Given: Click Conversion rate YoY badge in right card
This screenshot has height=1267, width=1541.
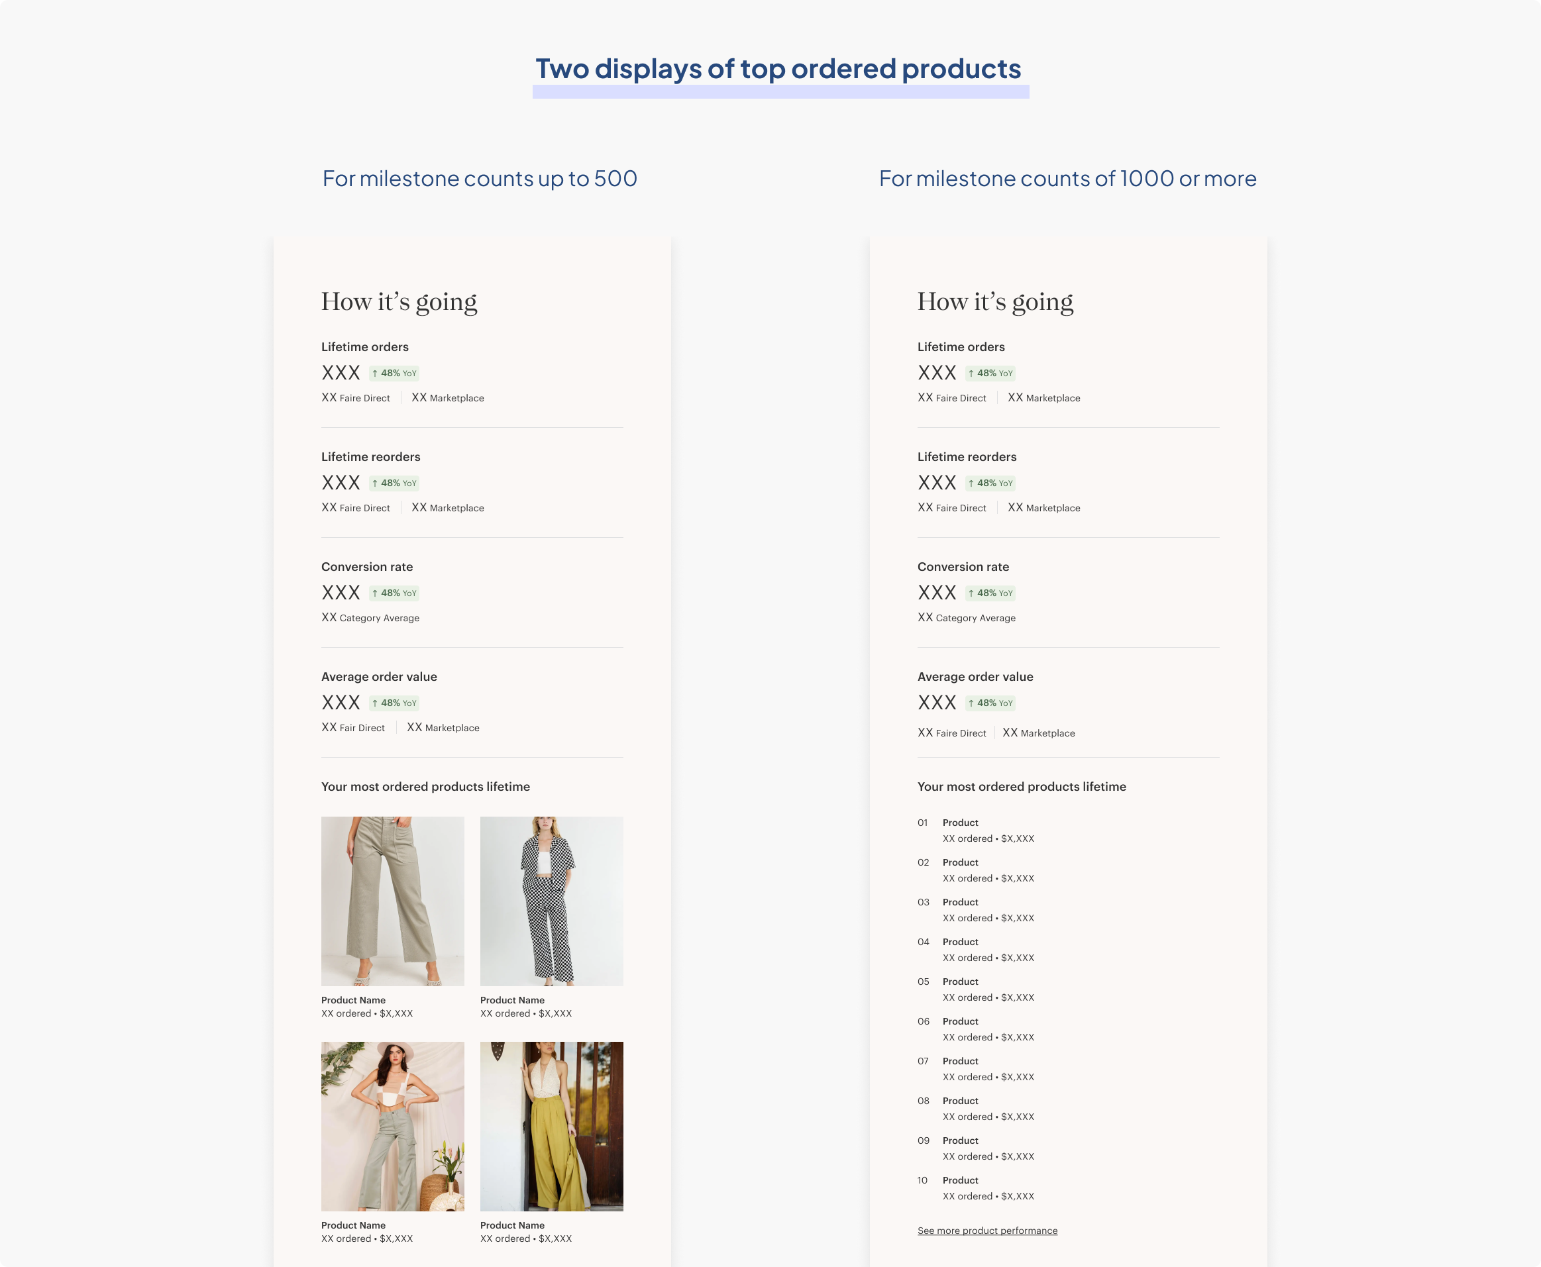Looking at the screenshot, I should click(x=990, y=593).
